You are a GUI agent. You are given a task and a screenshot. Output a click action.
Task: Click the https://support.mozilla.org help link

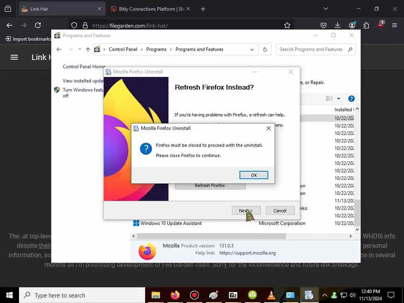[x=248, y=253]
